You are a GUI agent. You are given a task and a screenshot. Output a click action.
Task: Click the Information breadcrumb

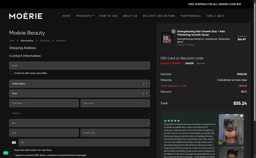pos(27,41)
